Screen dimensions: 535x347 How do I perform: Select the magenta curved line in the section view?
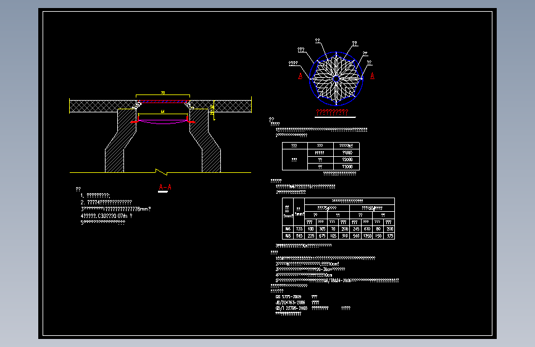(x=163, y=122)
